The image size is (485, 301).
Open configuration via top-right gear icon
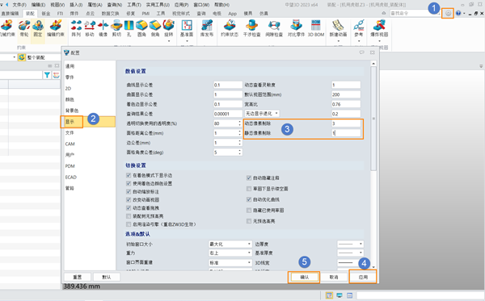(x=448, y=13)
